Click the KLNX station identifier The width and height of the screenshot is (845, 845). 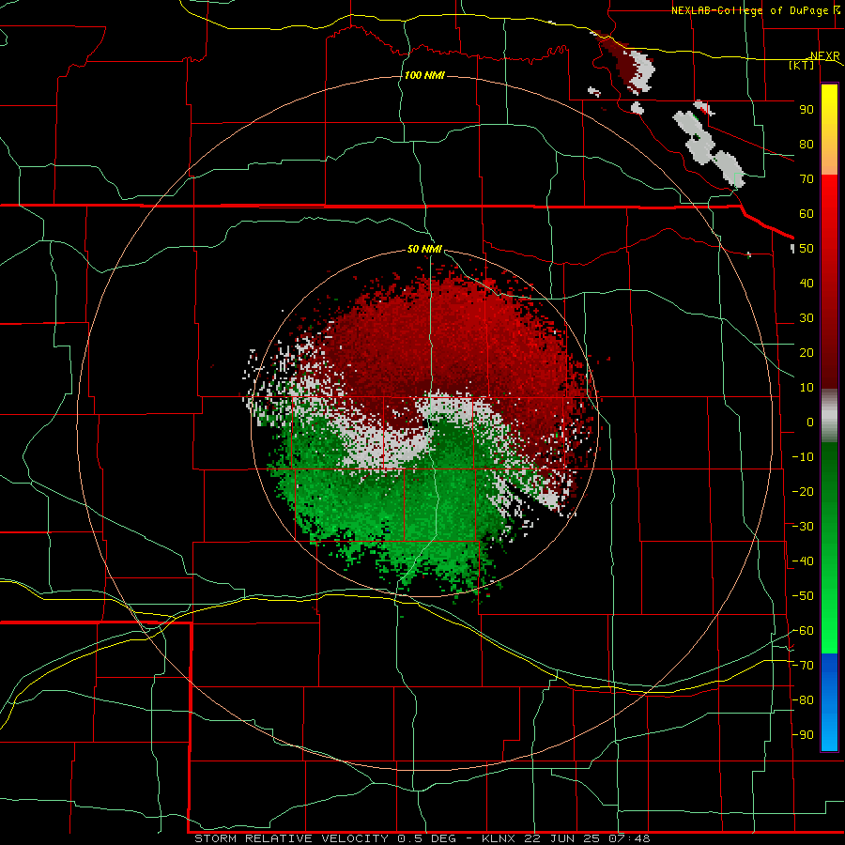498,838
